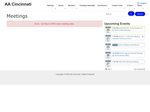Open CINCYPAA Business Meeting event
This screenshot has width=150, height=112.
pos(128,62)
